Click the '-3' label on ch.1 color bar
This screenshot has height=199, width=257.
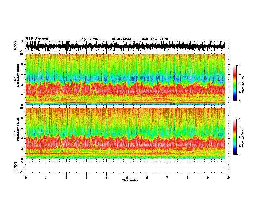(x=239, y=66)
